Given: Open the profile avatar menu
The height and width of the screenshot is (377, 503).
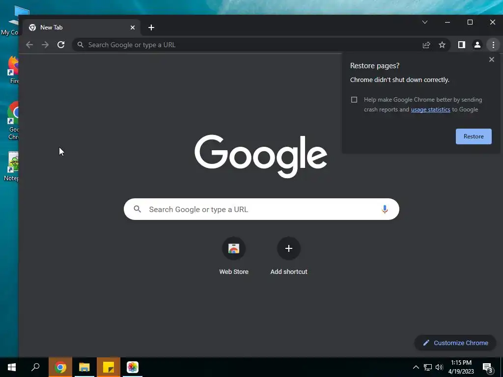Looking at the screenshot, I should (477, 45).
